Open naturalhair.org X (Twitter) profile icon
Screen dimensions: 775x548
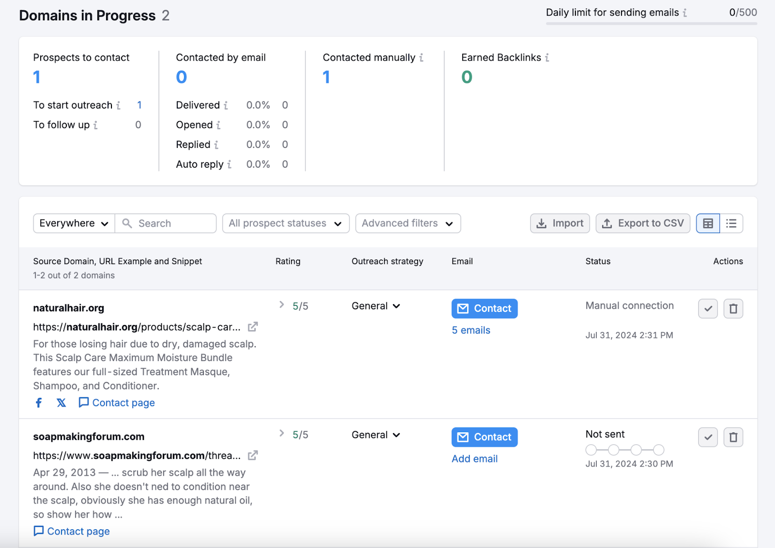click(x=61, y=403)
